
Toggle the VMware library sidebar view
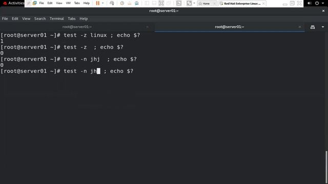[147, 3]
